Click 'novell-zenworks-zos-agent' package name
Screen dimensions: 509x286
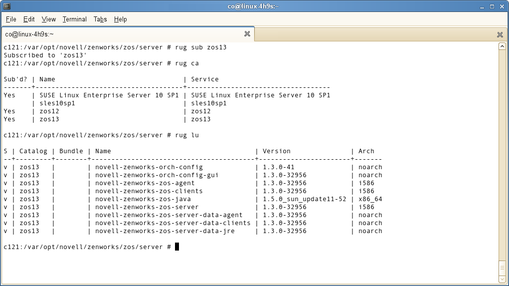tap(145, 183)
